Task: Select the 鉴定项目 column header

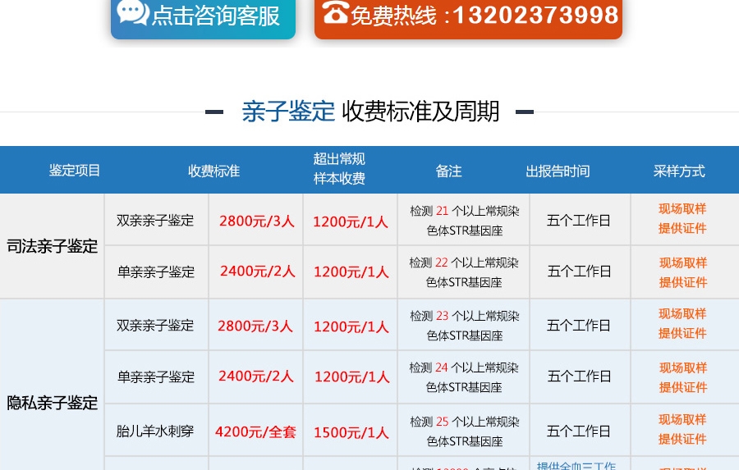Action: [x=75, y=170]
